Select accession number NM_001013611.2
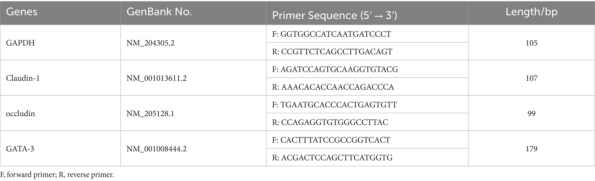The height and width of the screenshot is (181, 595). [x=157, y=78]
